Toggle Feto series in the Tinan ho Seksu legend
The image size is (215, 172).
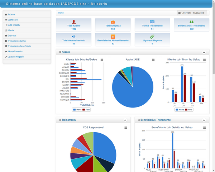[188, 110]
